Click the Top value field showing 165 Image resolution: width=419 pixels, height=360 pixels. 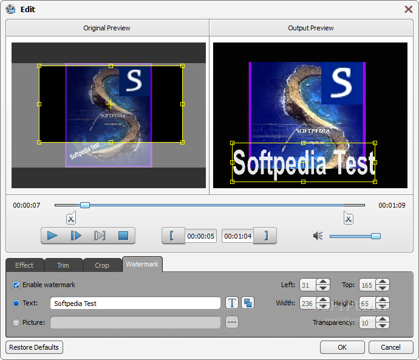point(367,285)
